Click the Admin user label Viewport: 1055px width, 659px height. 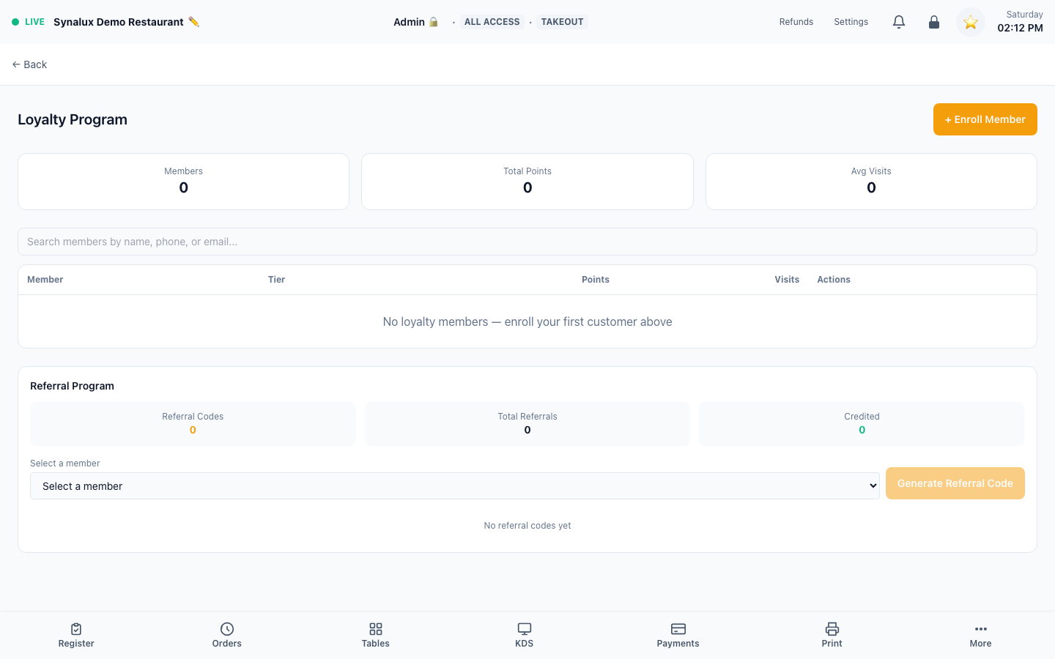[x=415, y=22]
